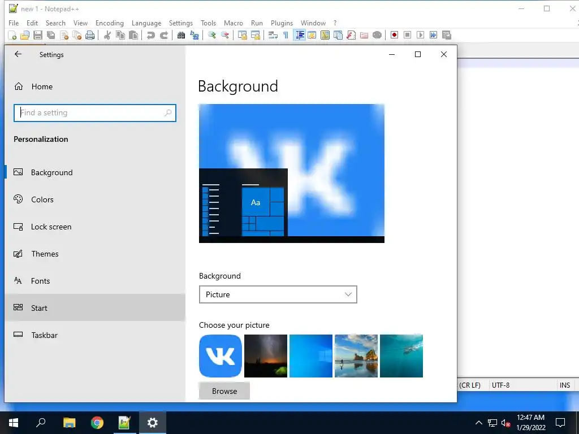Click the Close document toolbar icon in Notepad++
Viewport: 579px width, 434px height.
pos(64,35)
